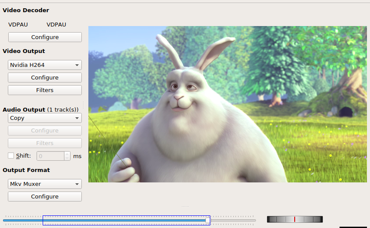Click the jog wheel with the red marker
This screenshot has height=228, width=370.
point(295,219)
